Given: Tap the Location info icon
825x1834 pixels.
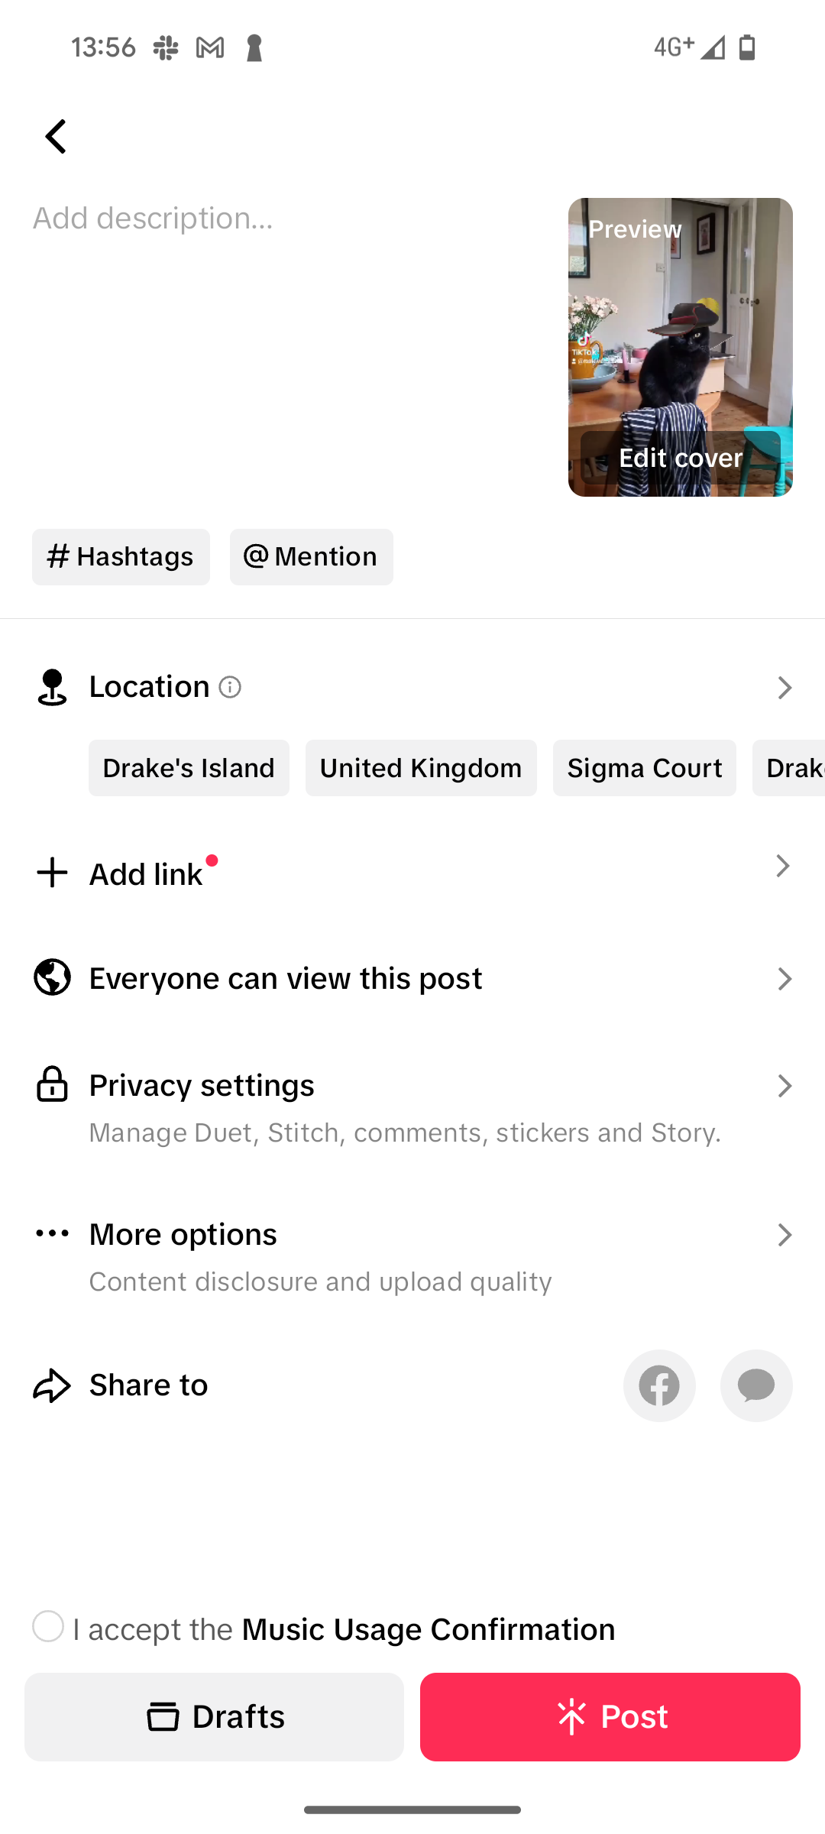Looking at the screenshot, I should tap(230, 688).
